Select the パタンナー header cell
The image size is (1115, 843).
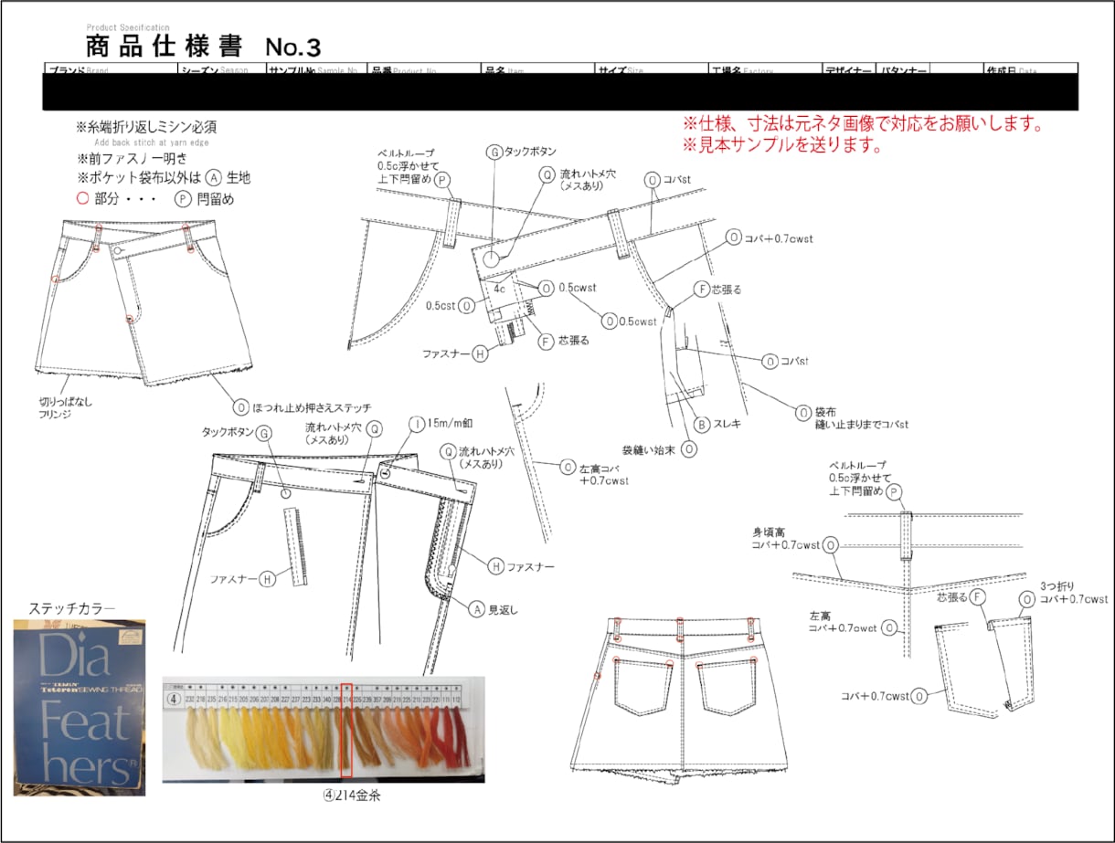(904, 69)
